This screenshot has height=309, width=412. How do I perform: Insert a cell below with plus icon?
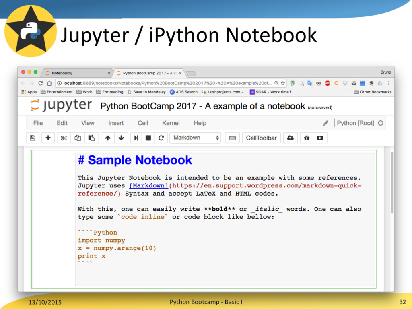click(48, 138)
